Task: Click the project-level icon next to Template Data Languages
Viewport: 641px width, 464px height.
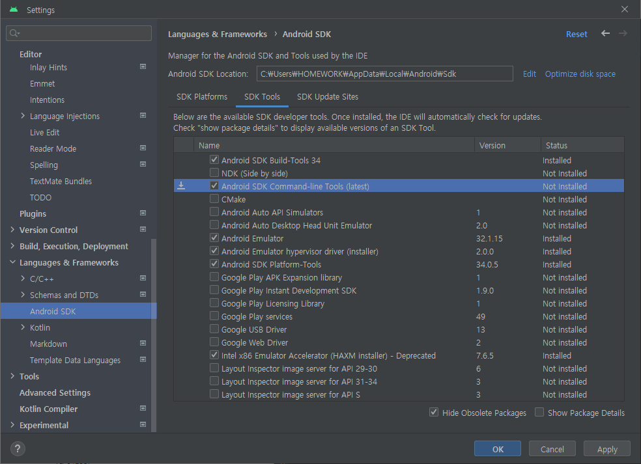Action: 143,359
